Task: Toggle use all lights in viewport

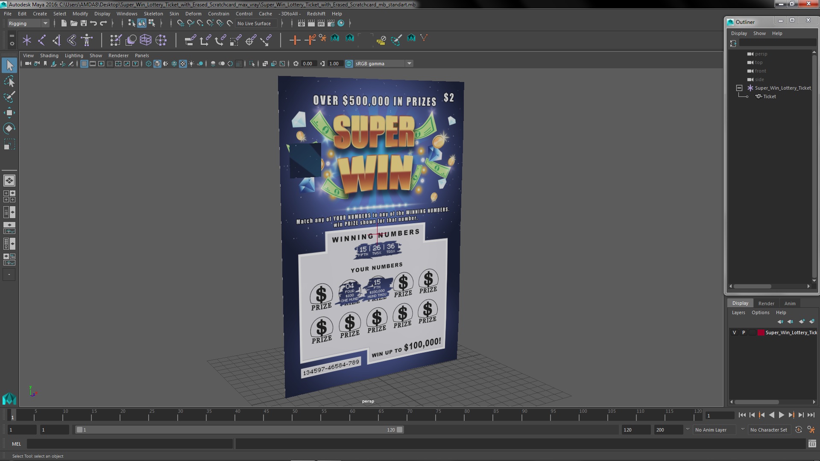Action: [191, 64]
